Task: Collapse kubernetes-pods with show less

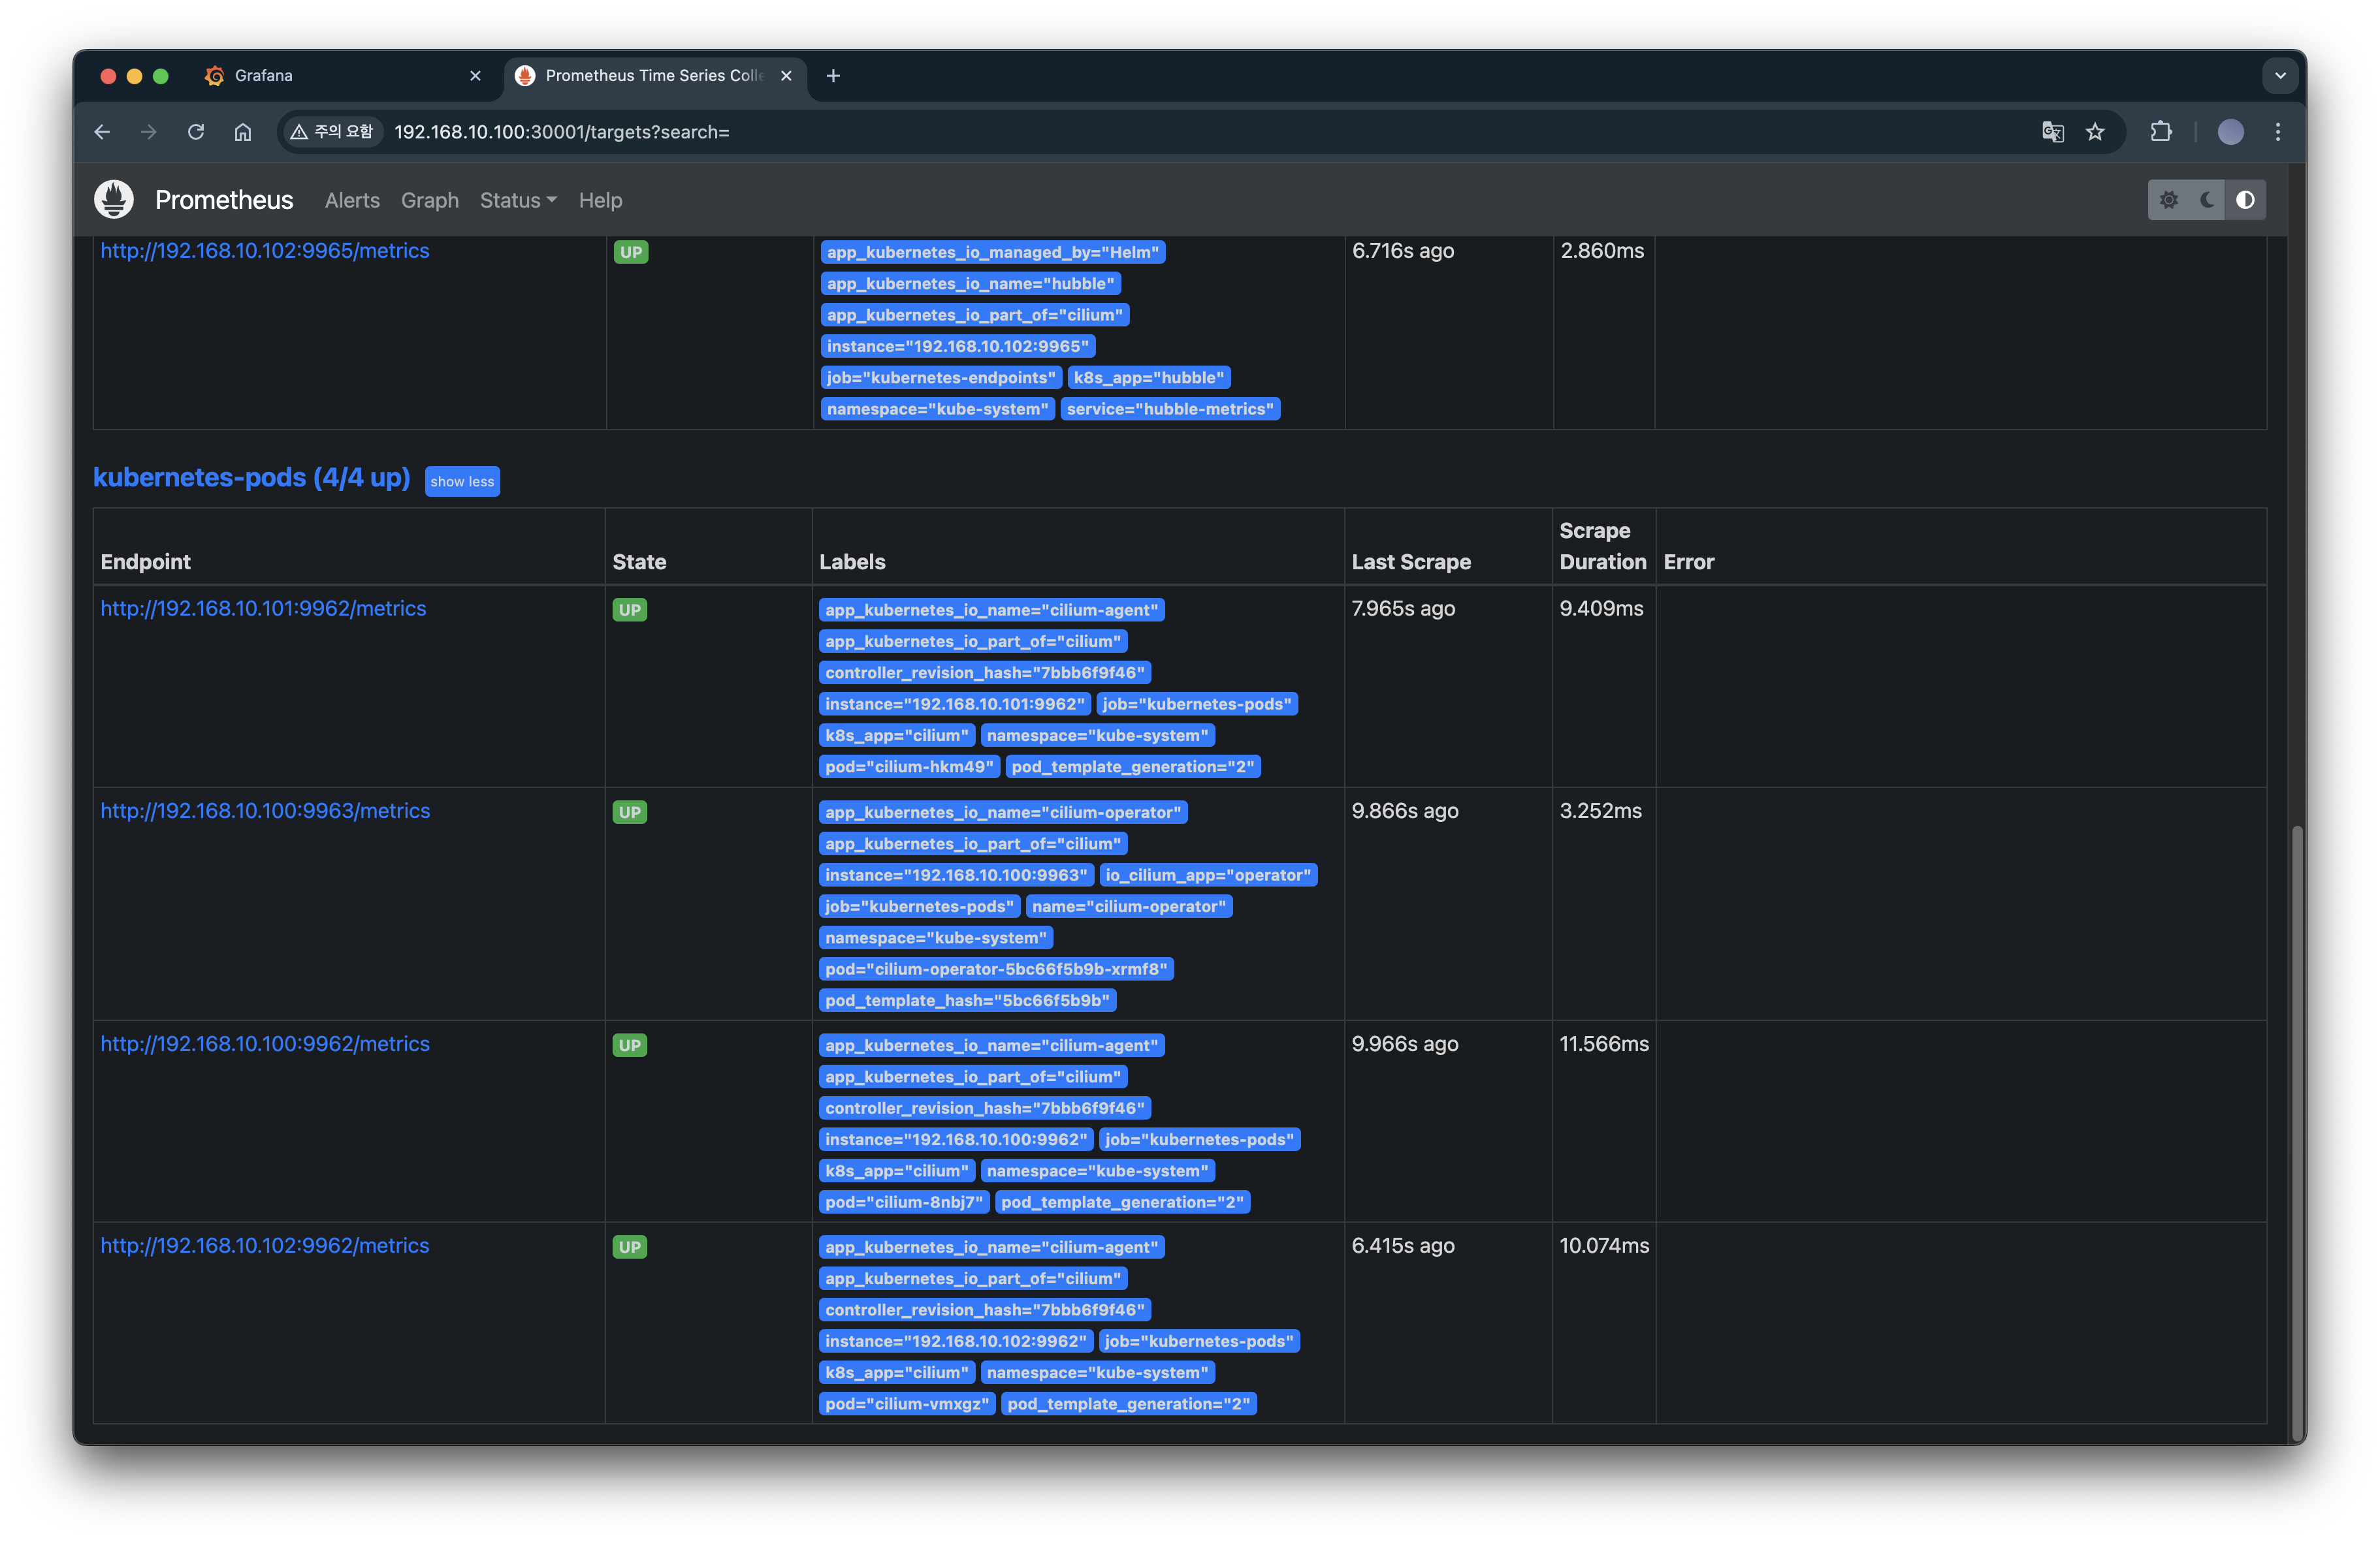Action: (x=462, y=482)
